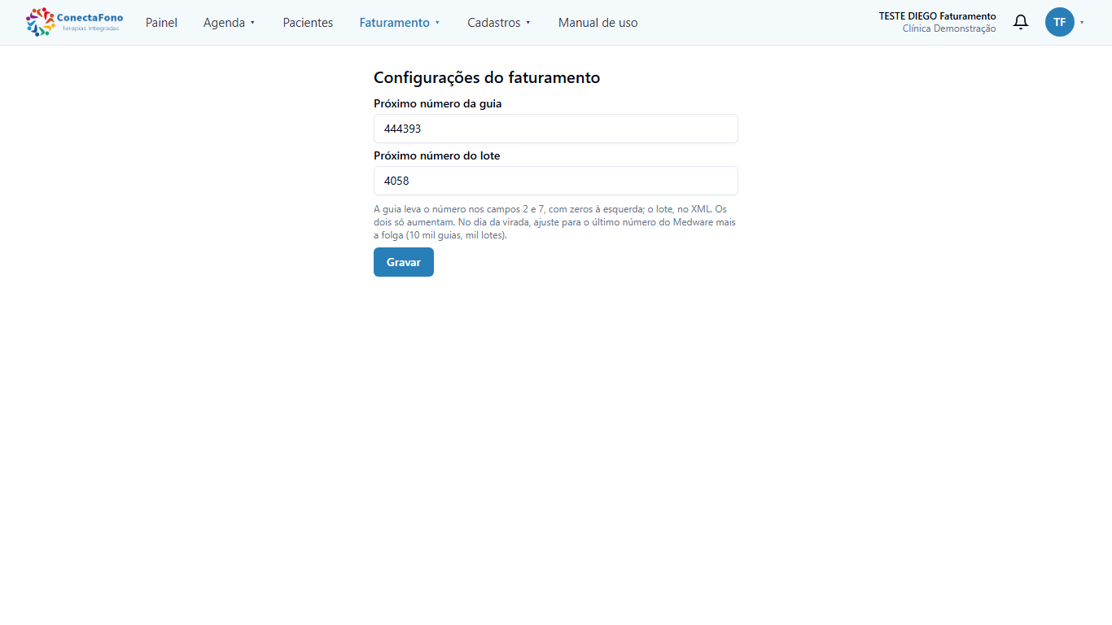1112x625 pixels.
Task: Click the help text about guia numbering
Action: coord(556,222)
